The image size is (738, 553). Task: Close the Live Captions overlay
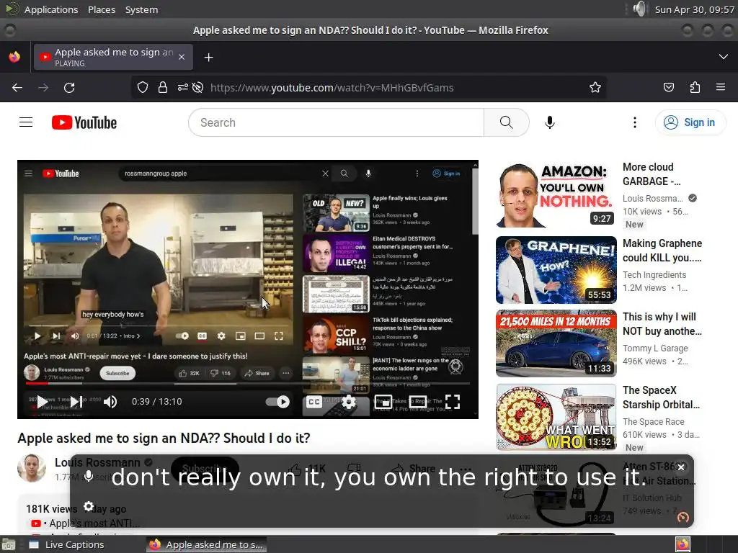[680, 467]
